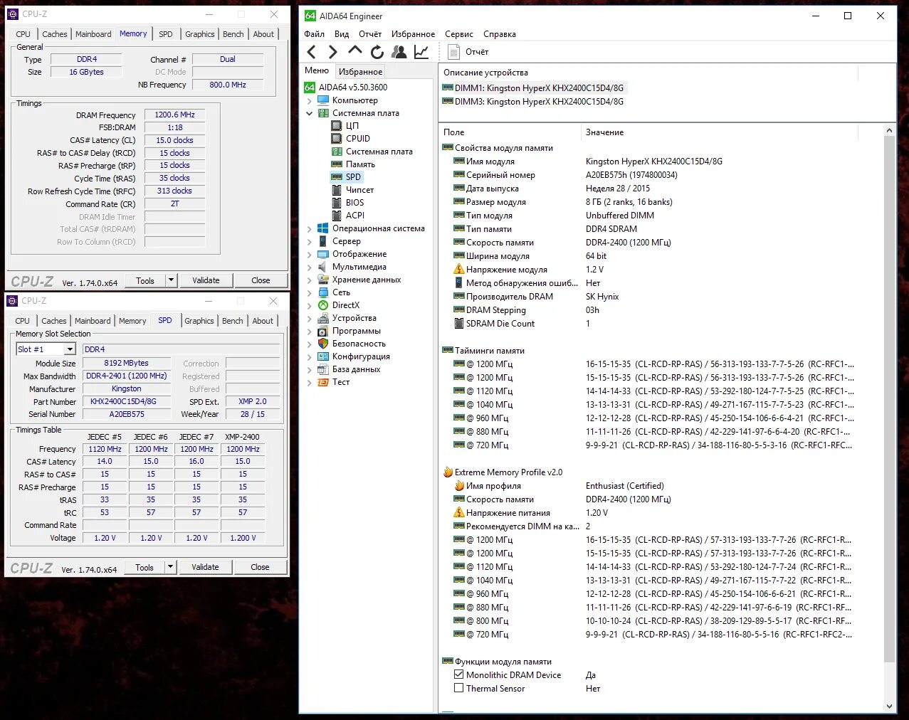Viewport: 909px width, 720px height.
Task: Switch to Mainboard tab in top CPU-Z window
Action: click(93, 34)
